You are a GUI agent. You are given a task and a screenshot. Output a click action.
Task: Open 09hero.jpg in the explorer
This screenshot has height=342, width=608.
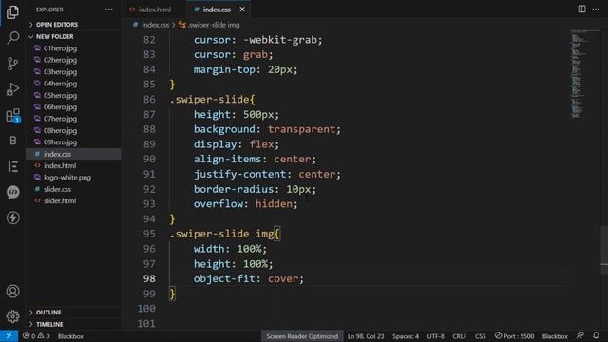tap(60, 142)
